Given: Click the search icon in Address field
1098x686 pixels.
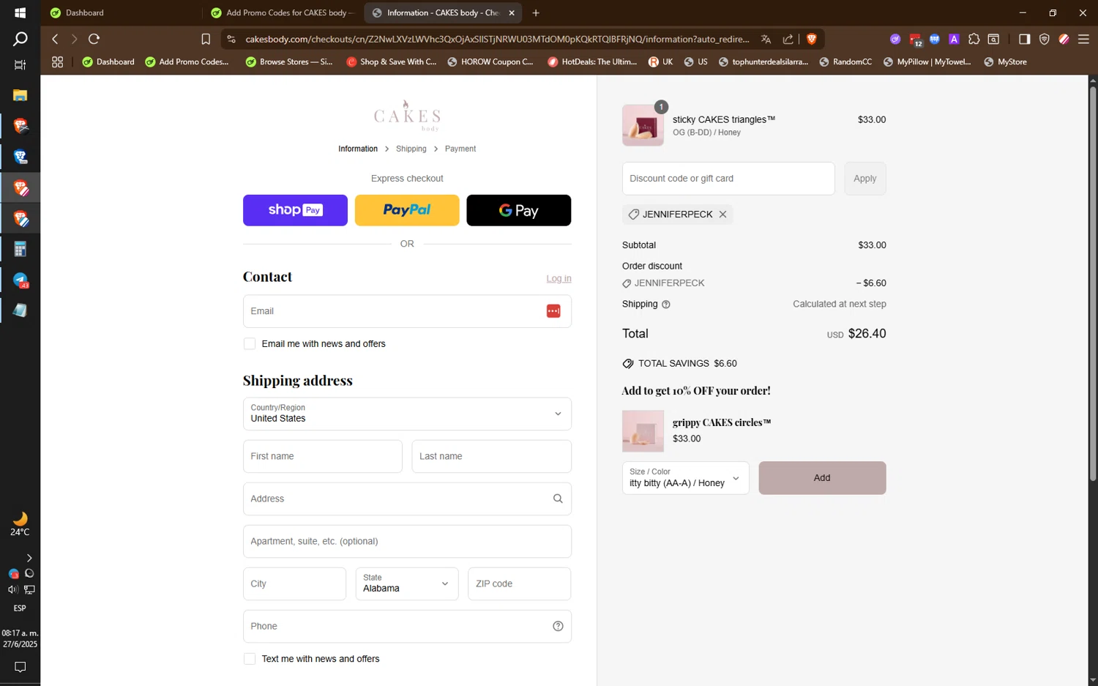Looking at the screenshot, I should point(558,499).
